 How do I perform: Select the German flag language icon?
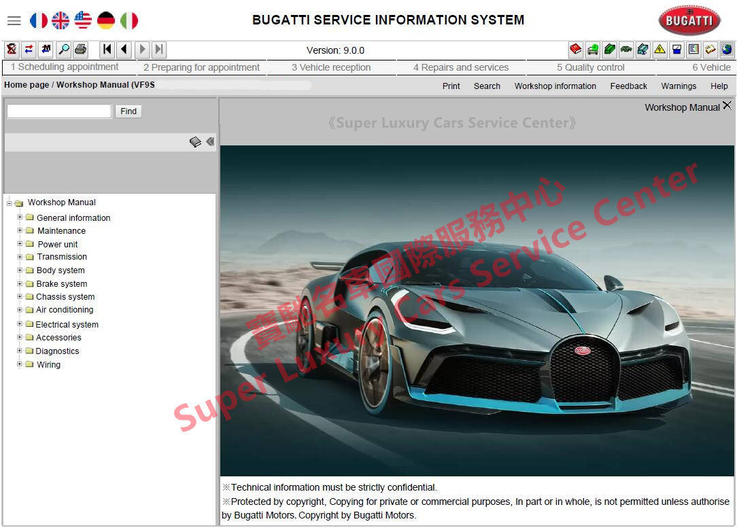point(104,20)
